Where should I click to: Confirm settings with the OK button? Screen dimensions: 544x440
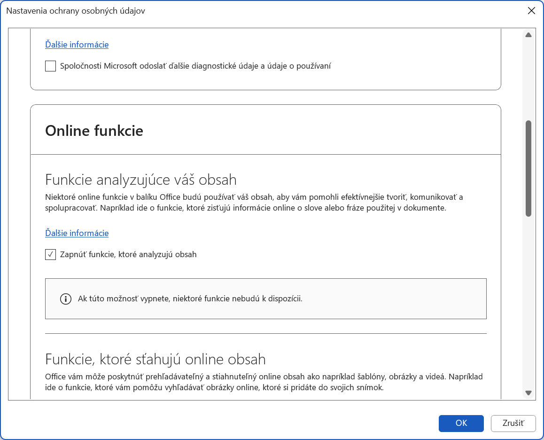[461, 423]
